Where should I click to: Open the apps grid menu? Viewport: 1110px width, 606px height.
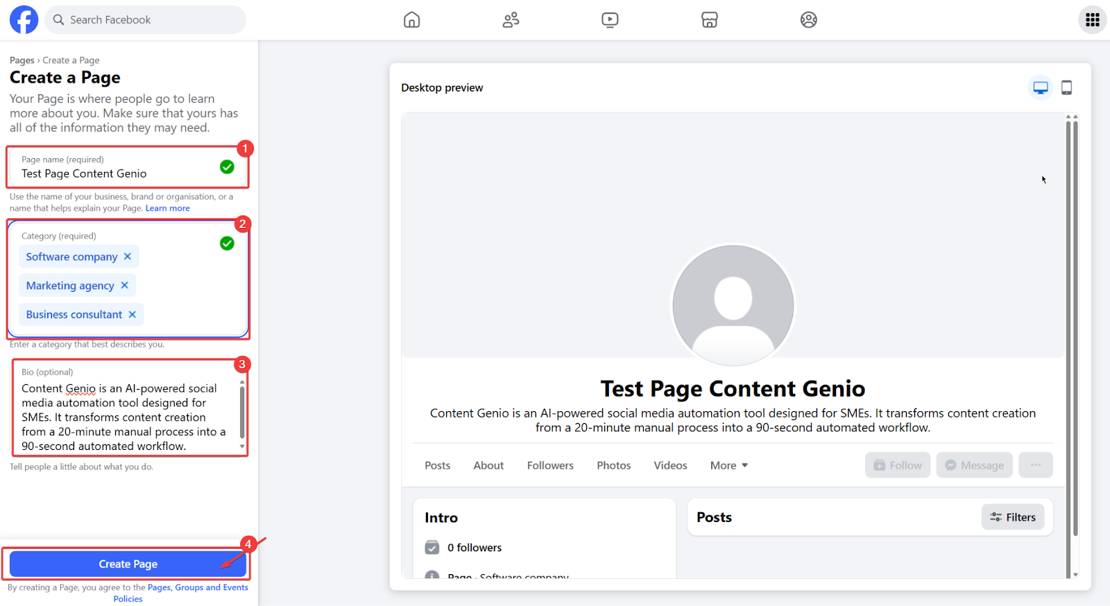coord(1092,19)
